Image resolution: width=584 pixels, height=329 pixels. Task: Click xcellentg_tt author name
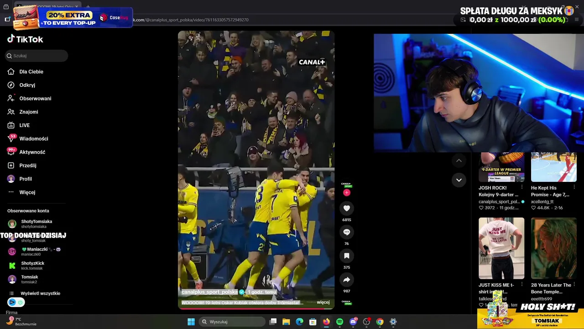click(542, 202)
